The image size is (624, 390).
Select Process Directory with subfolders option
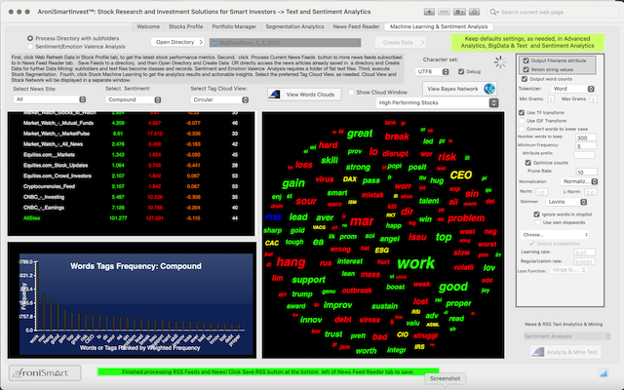30,38
